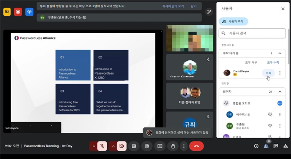Open the audio settings arrow menu

(x=93, y=146)
